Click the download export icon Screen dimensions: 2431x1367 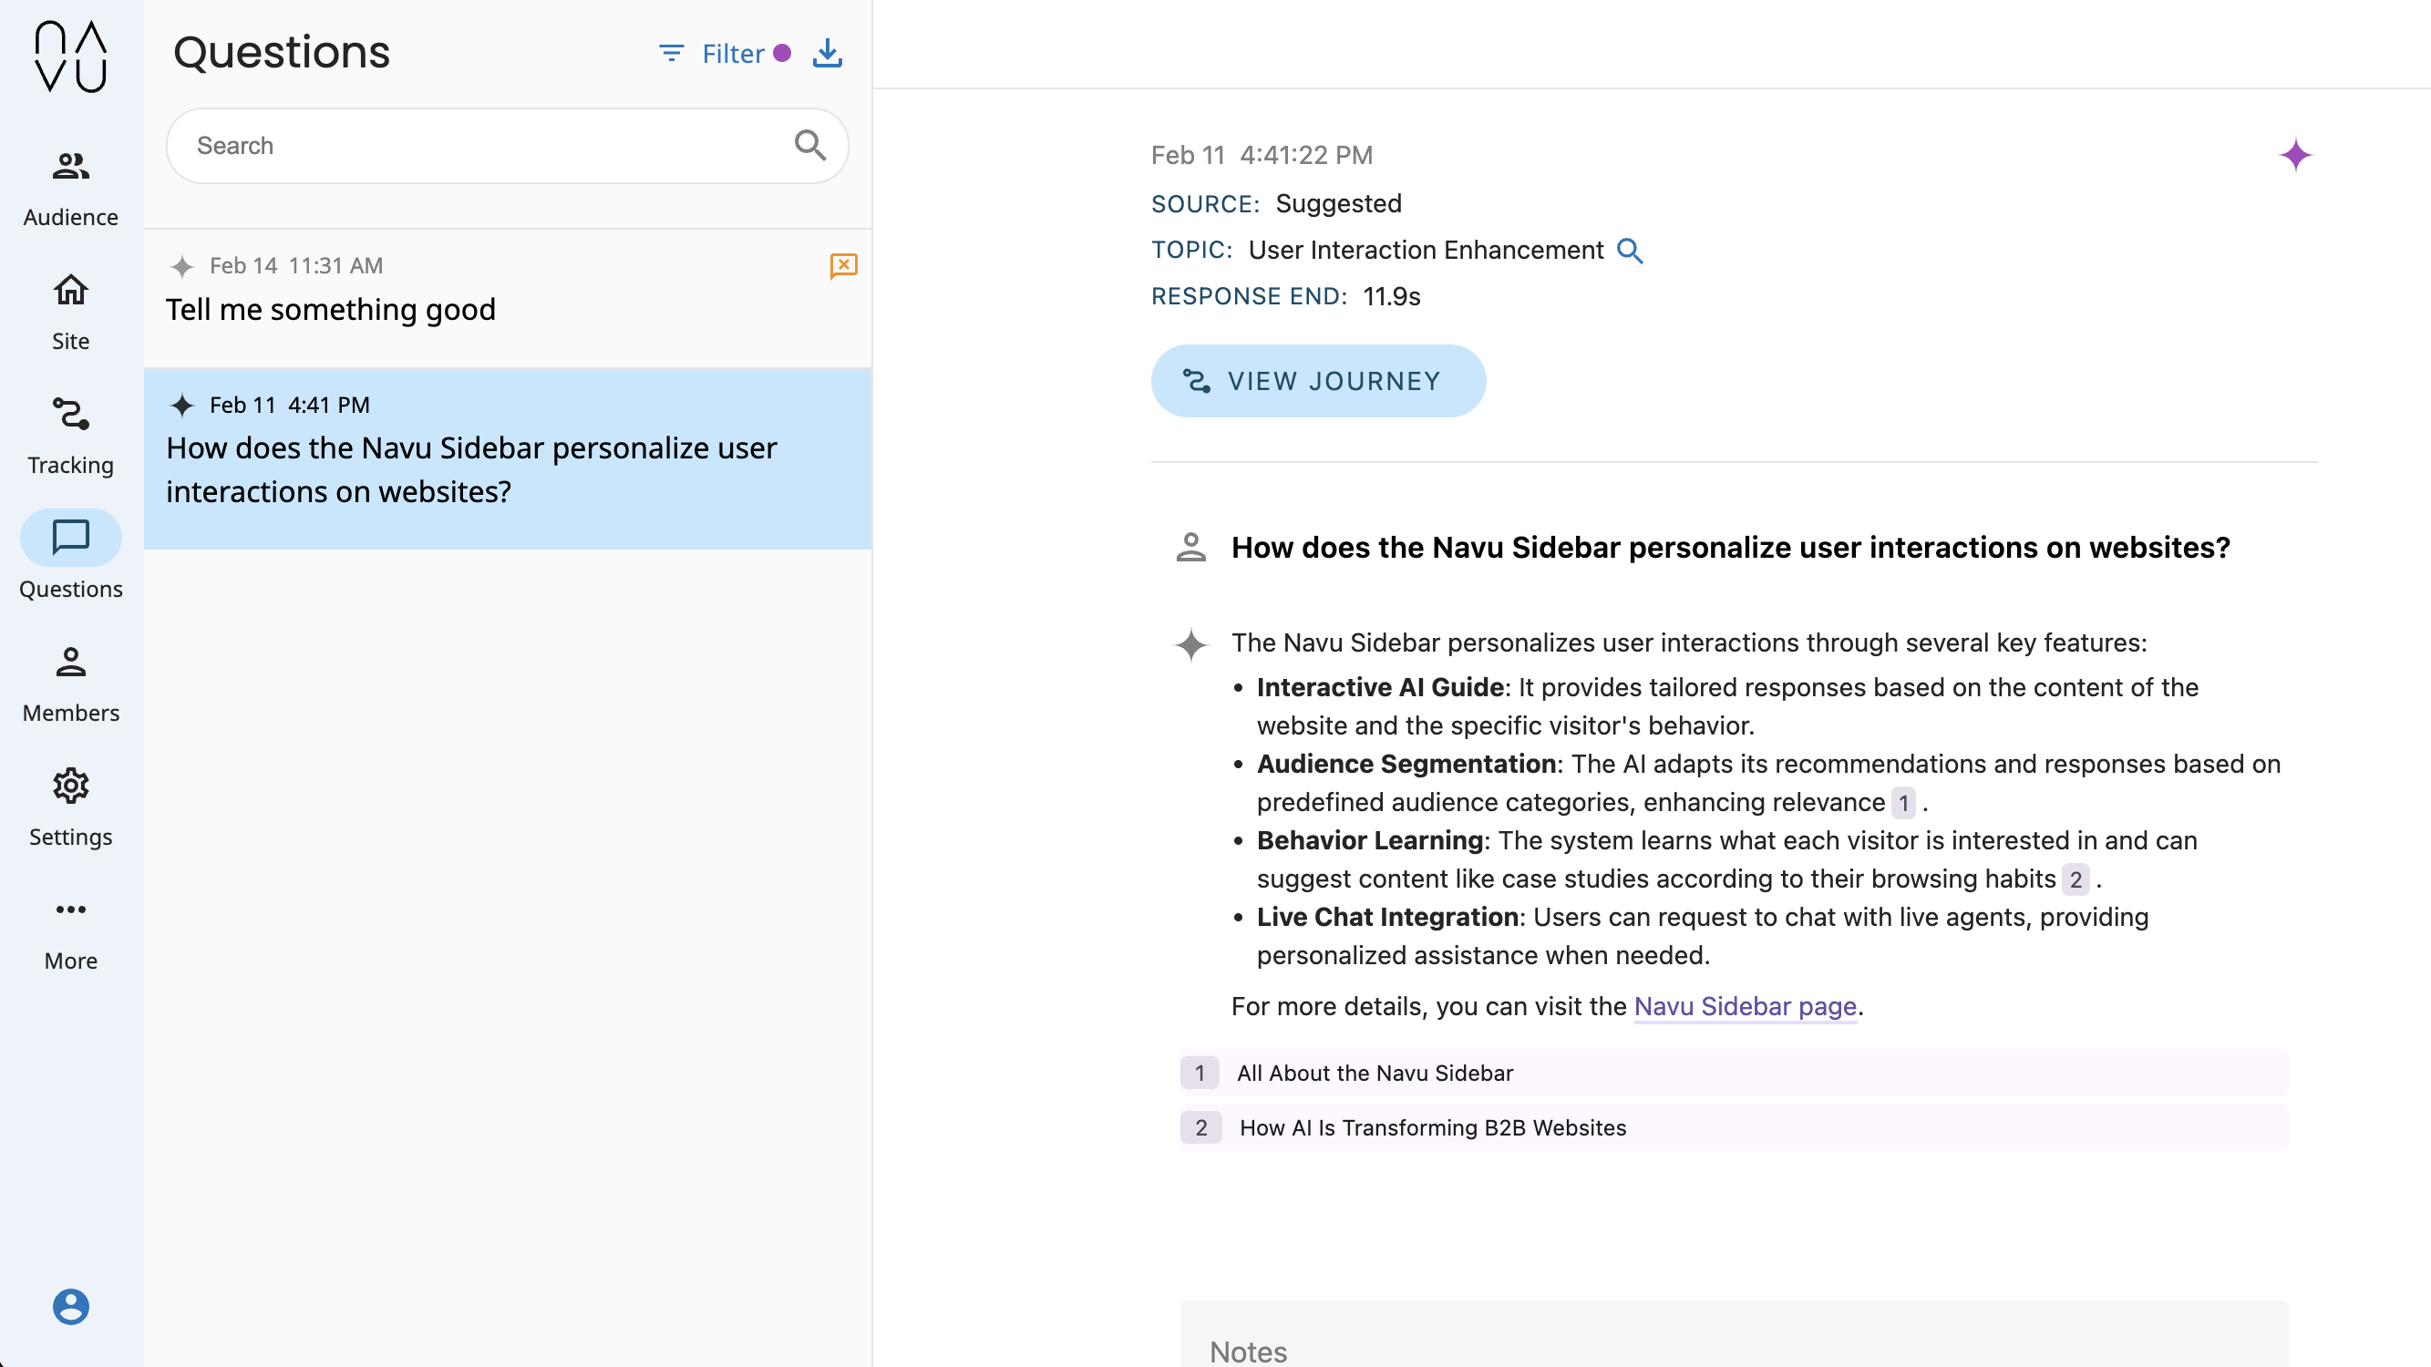click(828, 54)
